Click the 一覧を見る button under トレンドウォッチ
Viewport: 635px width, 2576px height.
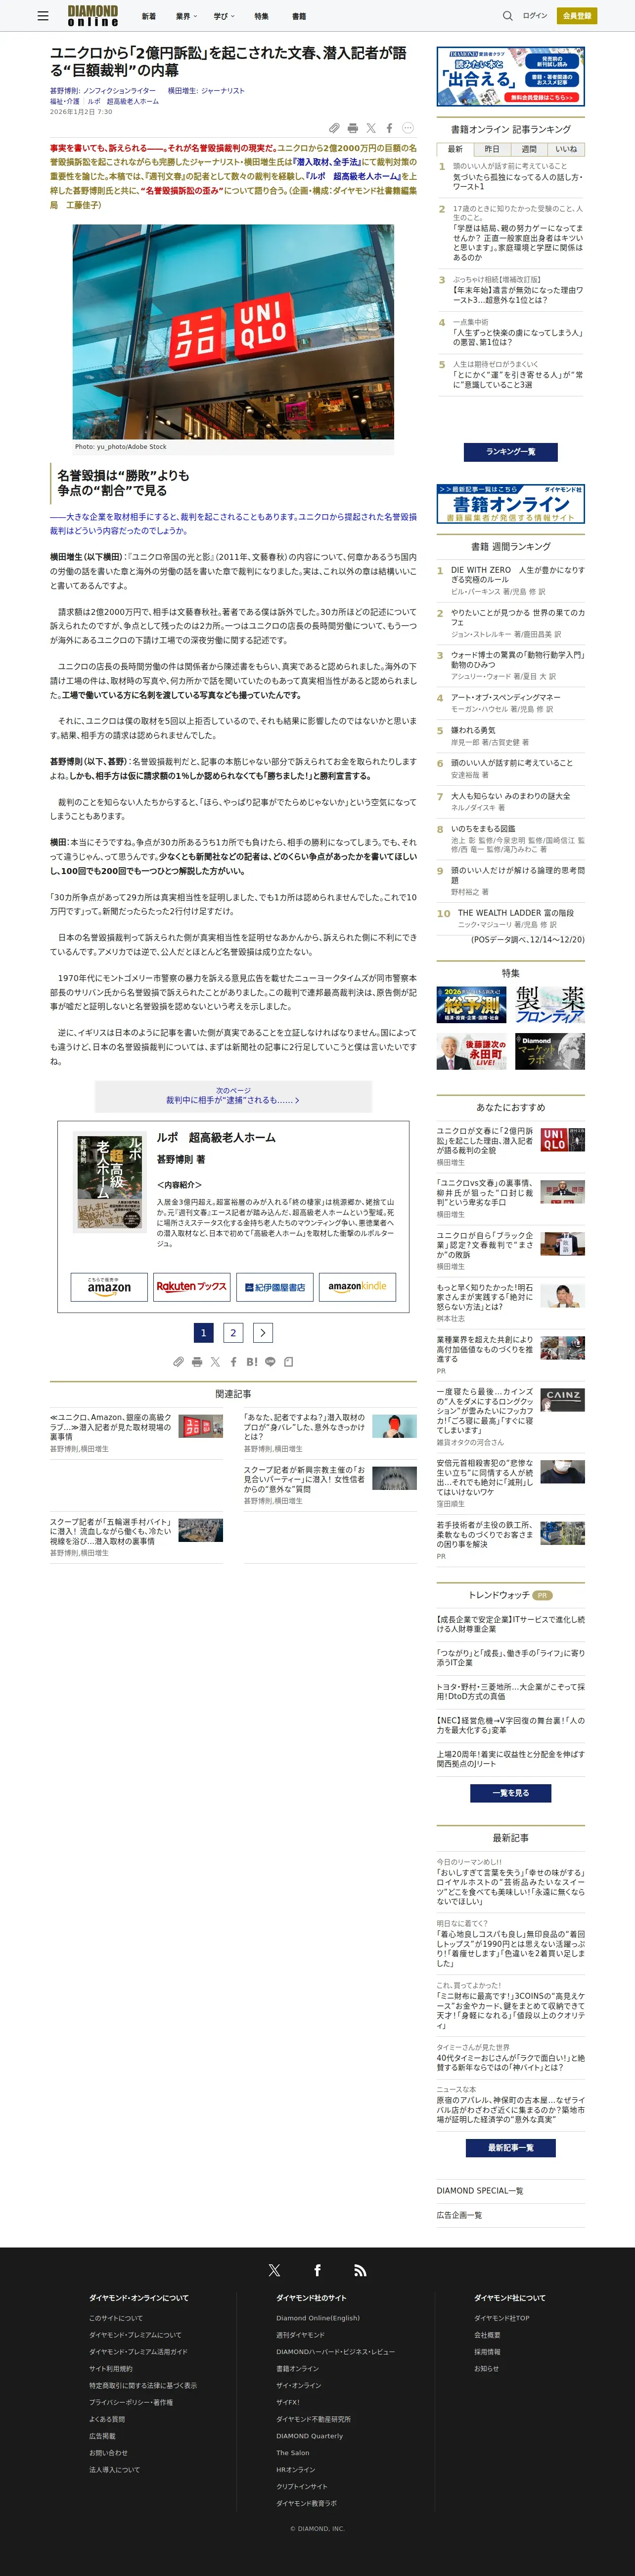(x=510, y=1793)
